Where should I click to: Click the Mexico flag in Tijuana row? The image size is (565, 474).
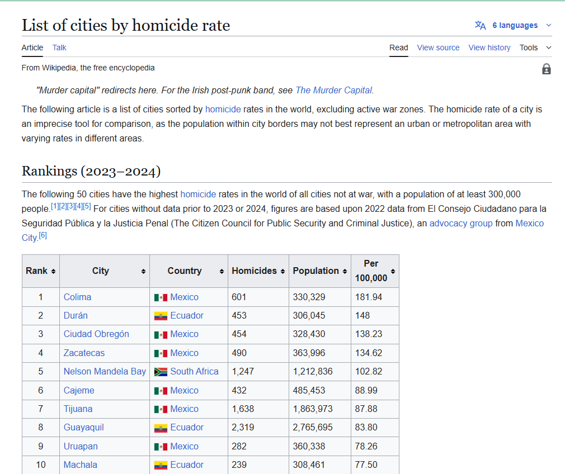[161, 409]
